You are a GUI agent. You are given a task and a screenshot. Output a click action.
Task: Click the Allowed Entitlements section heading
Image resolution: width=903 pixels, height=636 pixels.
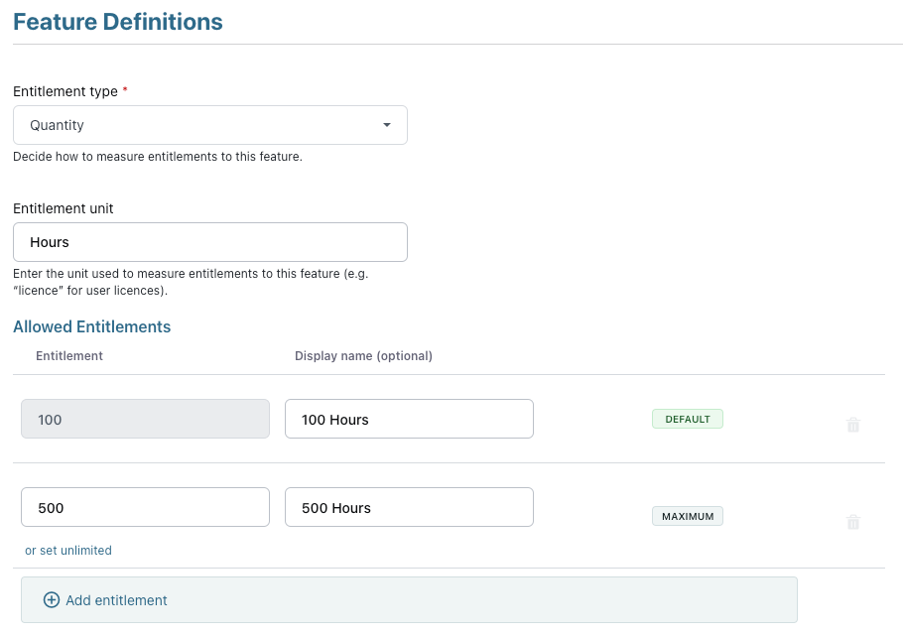91,326
